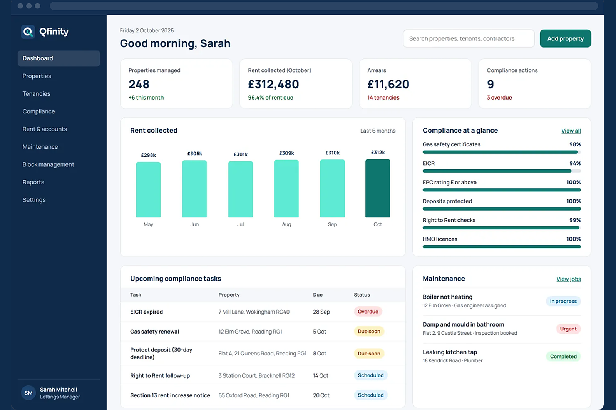Follow the View all compliance link
616x410 pixels.
571,131
